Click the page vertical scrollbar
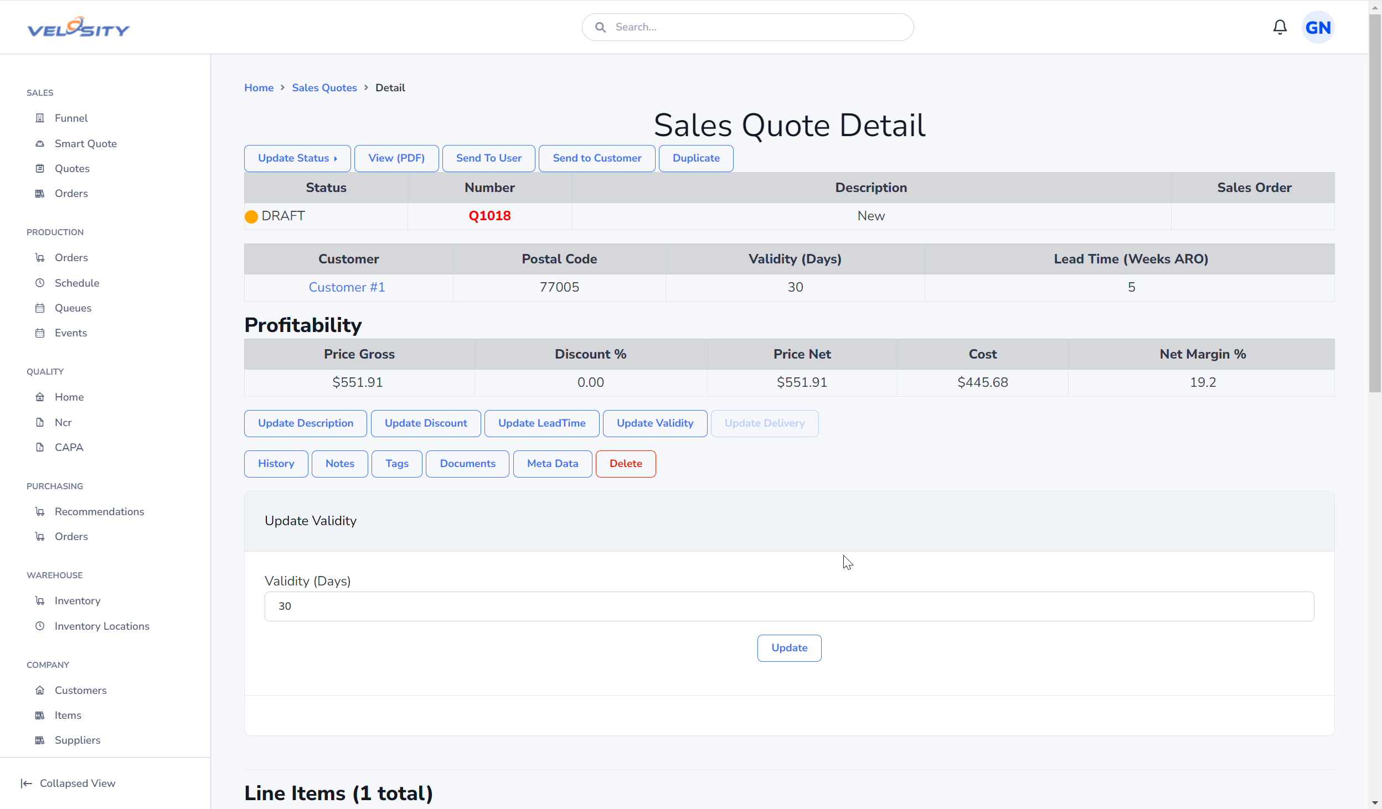 (1375, 204)
